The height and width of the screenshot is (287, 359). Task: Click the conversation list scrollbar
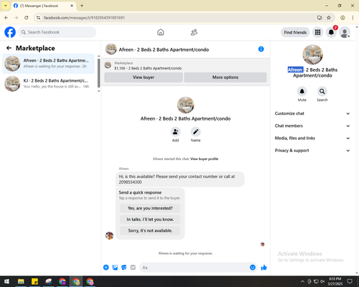(x=98, y=73)
